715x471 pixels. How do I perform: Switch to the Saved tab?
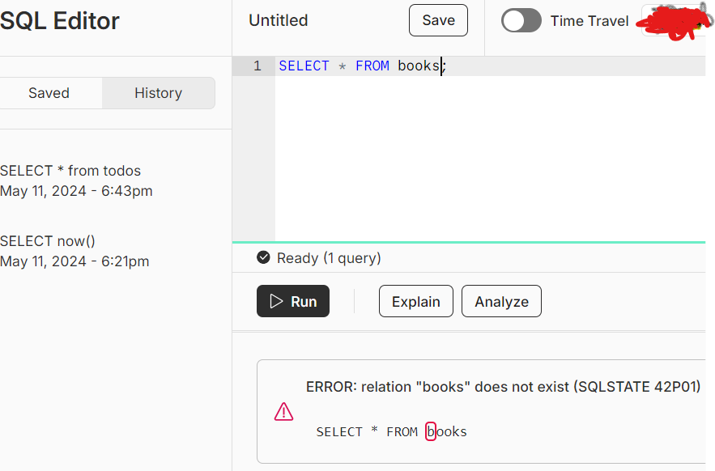coord(49,93)
